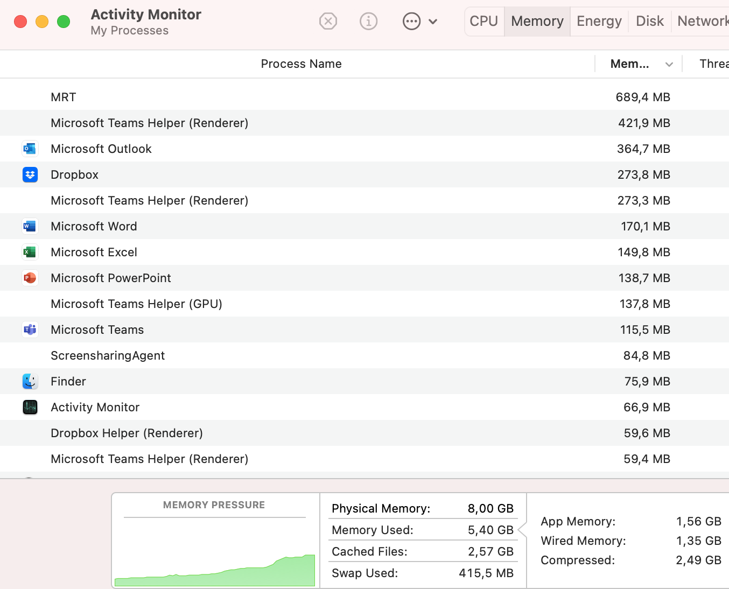Sort by the Process Name column header
Viewport: 729px width, 589px height.
click(x=301, y=64)
